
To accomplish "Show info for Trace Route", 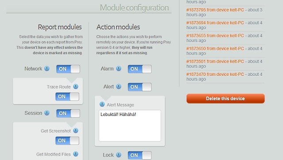I will [x=76, y=86].
